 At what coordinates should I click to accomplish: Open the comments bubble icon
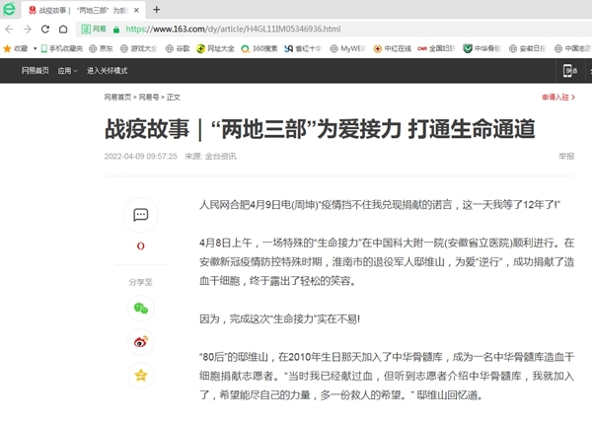click(141, 215)
